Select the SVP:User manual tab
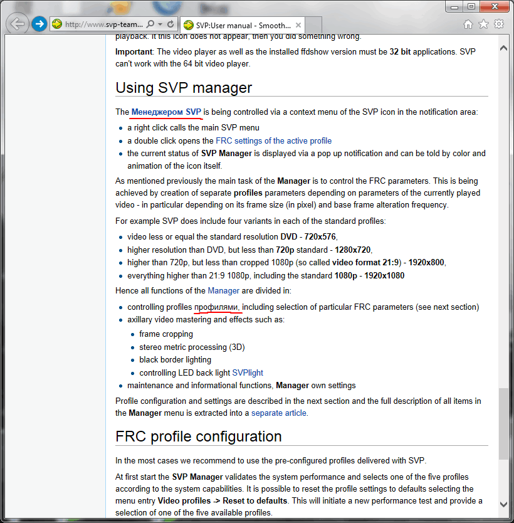This screenshot has height=523, width=514. (x=243, y=25)
